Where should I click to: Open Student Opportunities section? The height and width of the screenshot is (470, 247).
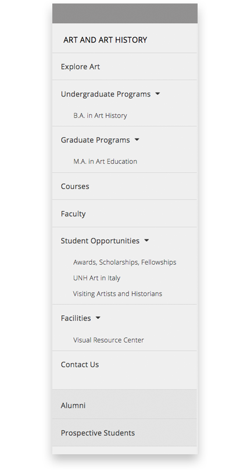[100, 241]
